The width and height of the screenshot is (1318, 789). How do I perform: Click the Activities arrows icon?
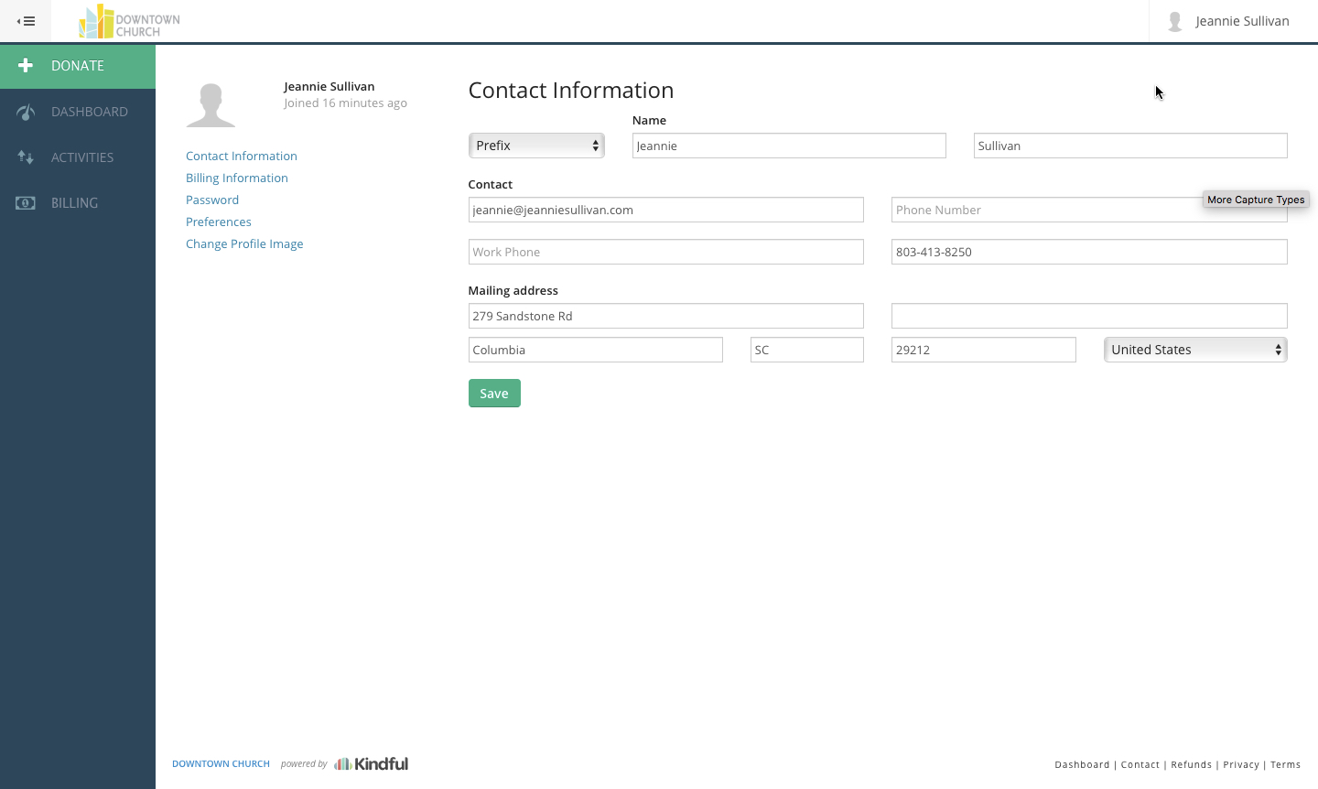pos(26,157)
